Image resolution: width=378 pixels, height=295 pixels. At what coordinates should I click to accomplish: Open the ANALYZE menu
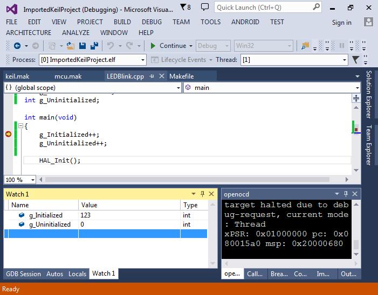[75, 32]
